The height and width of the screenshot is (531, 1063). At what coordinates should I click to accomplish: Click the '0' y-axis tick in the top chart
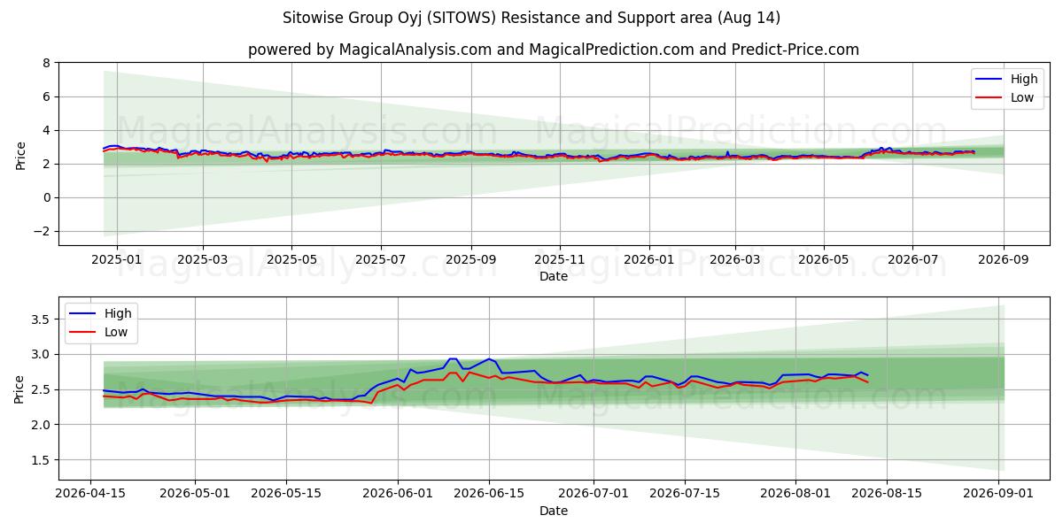(48, 197)
